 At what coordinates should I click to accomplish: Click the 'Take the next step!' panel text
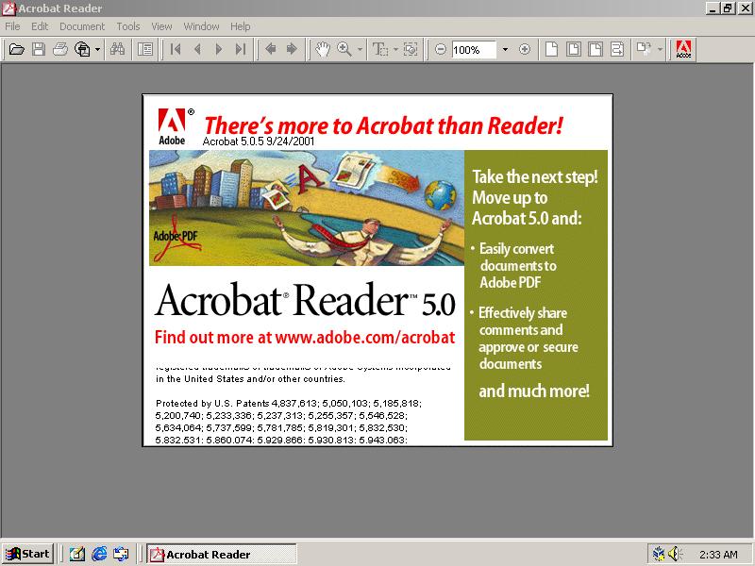click(x=535, y=176)
